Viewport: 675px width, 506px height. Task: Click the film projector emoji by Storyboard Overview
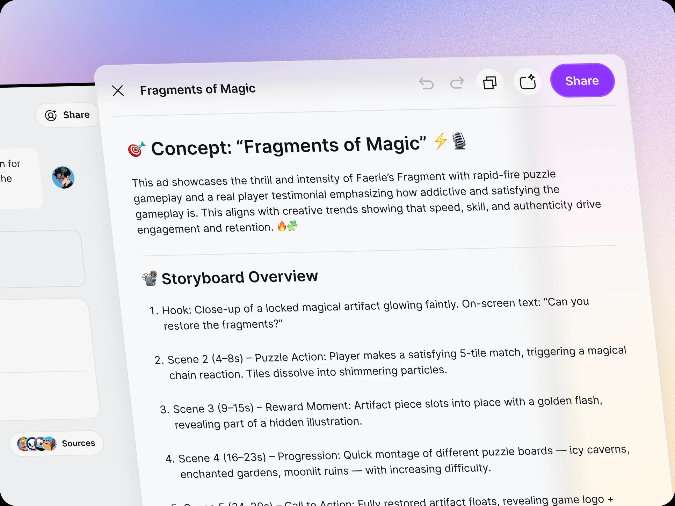pos(150,278)
